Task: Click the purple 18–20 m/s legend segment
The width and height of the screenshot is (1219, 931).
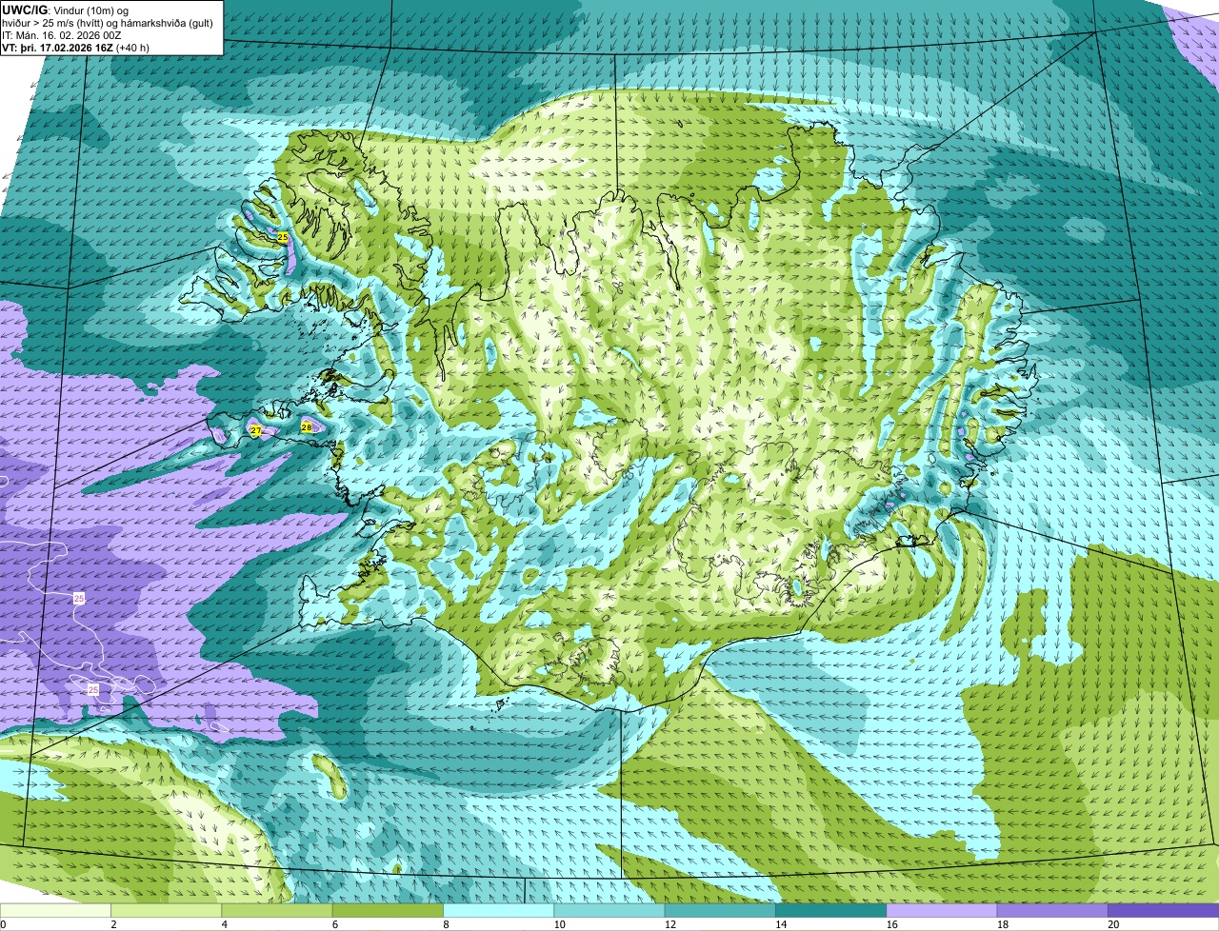Action: (x=1051, y=910)
